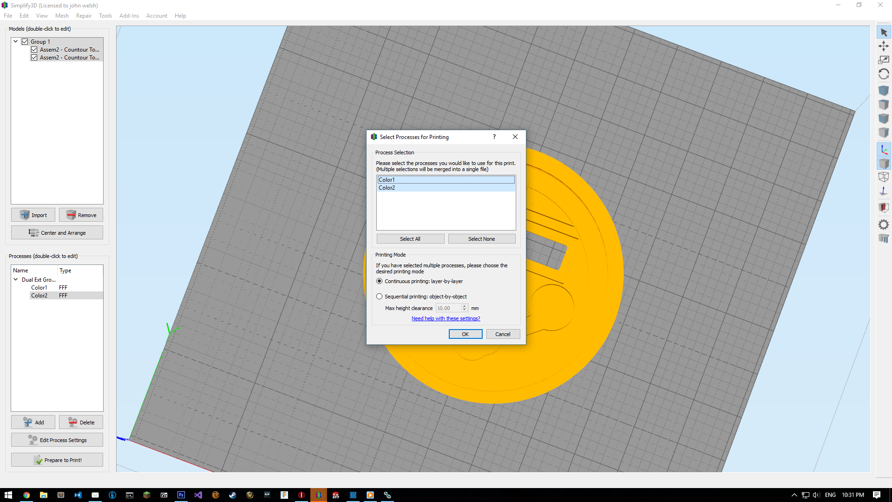Image resolution: width=892 pixels, height=502 pixels.
Task: Open the File menu
Action: (x=8, y=16)
